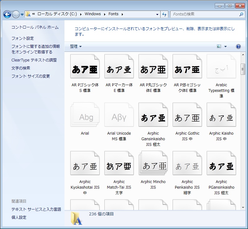This screenshot has height=229, width=248.
Task: Open 文字の検索 link
Action: pyautogui.click(x=21, y=68)
